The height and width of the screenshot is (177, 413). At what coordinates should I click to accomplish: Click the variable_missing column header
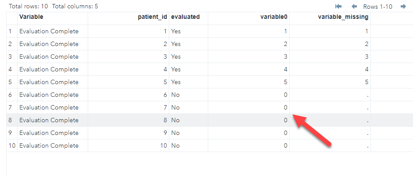click(343, 17)
